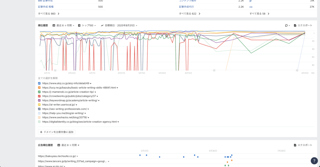Expand the arrow next to bakuyasu.techsuite.co.jp

click(x=77, y=156)
